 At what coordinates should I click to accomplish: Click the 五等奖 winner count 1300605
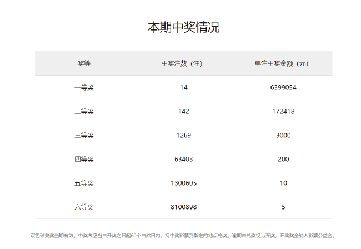184,183
